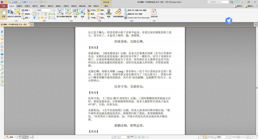The height and width of the screenshot is (139, 258).
Task: Open the File (文件) menu
Action: tap(4, 6)
